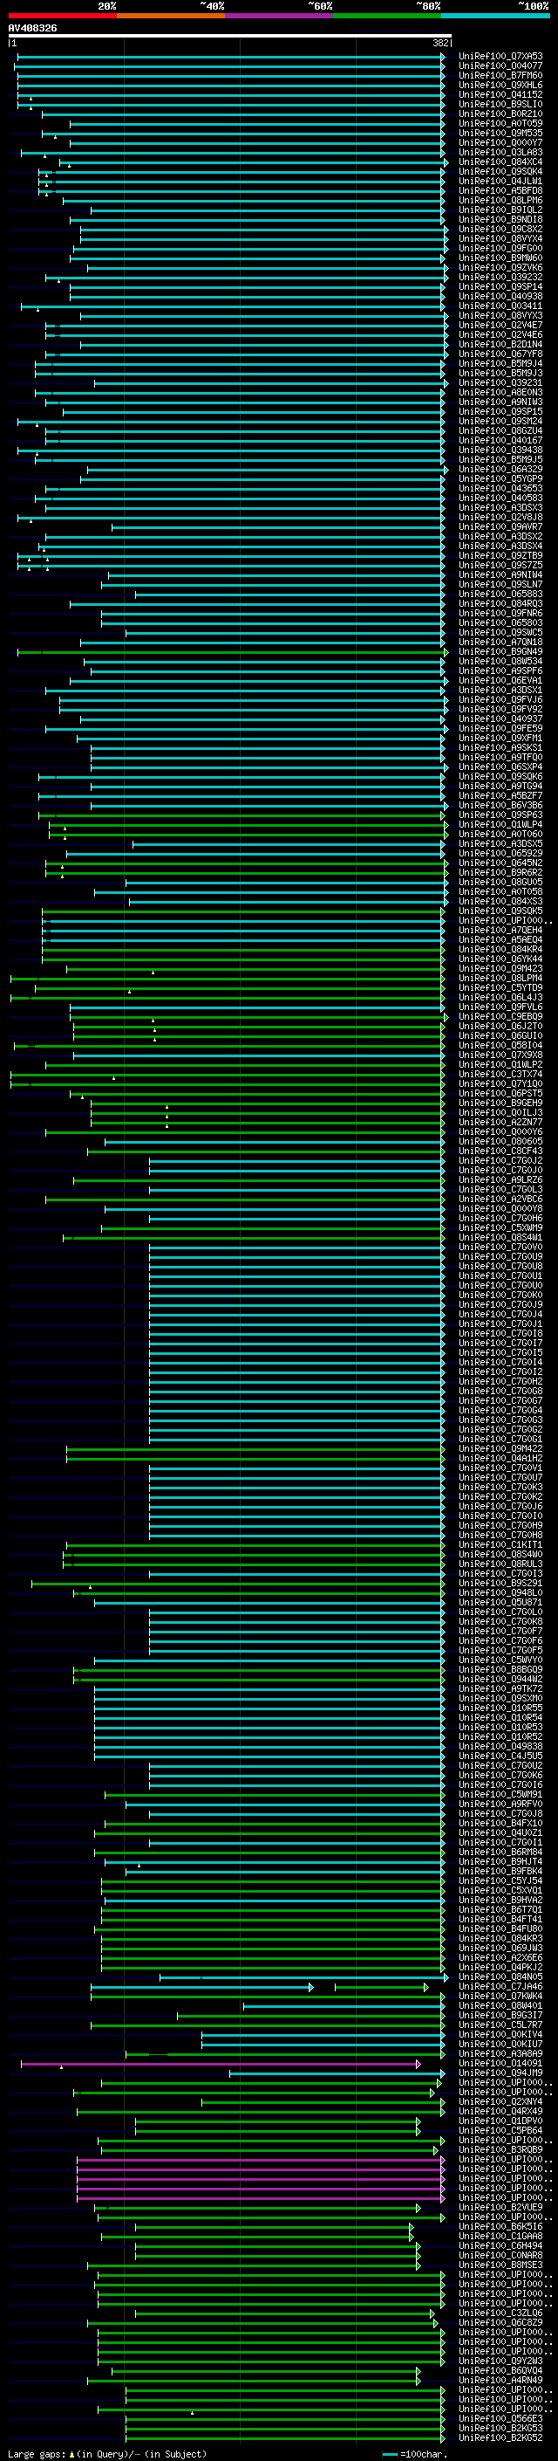Select the UniRef100_Q8S4W1 label
Image resolution: width=558 pixels, height=2461 pixels.
(x=500, y=1237)
